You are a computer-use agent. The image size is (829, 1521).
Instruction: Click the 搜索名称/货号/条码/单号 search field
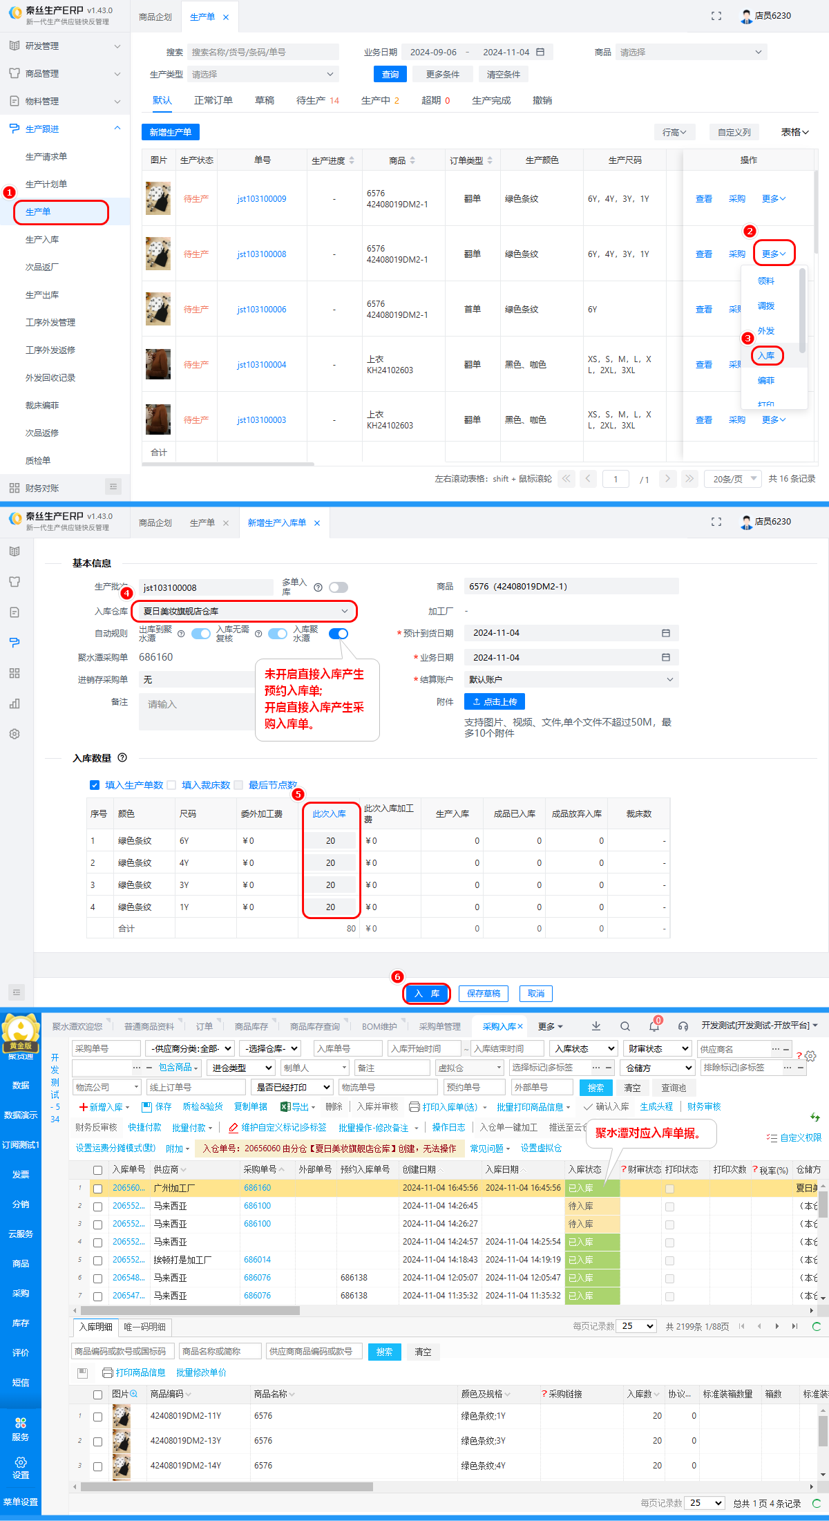tap(263, 52)
